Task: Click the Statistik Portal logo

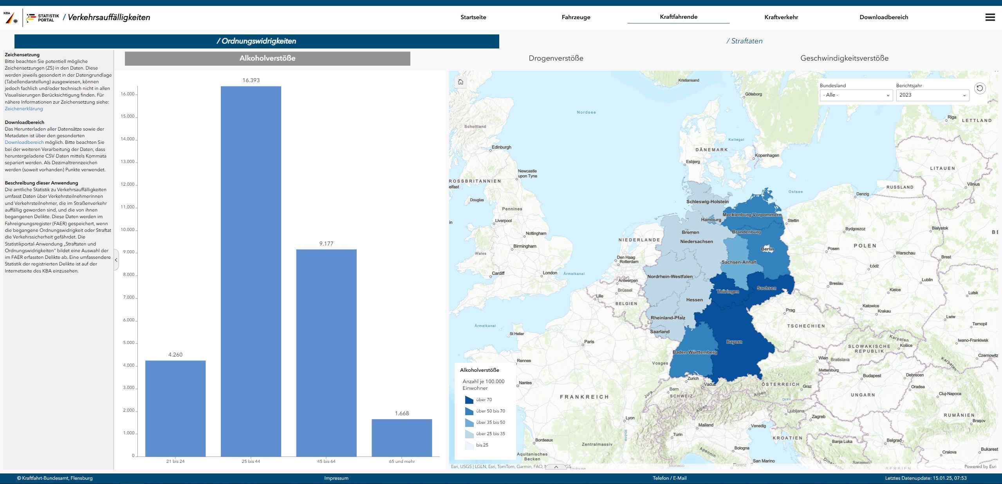Action: pos(42,18)
